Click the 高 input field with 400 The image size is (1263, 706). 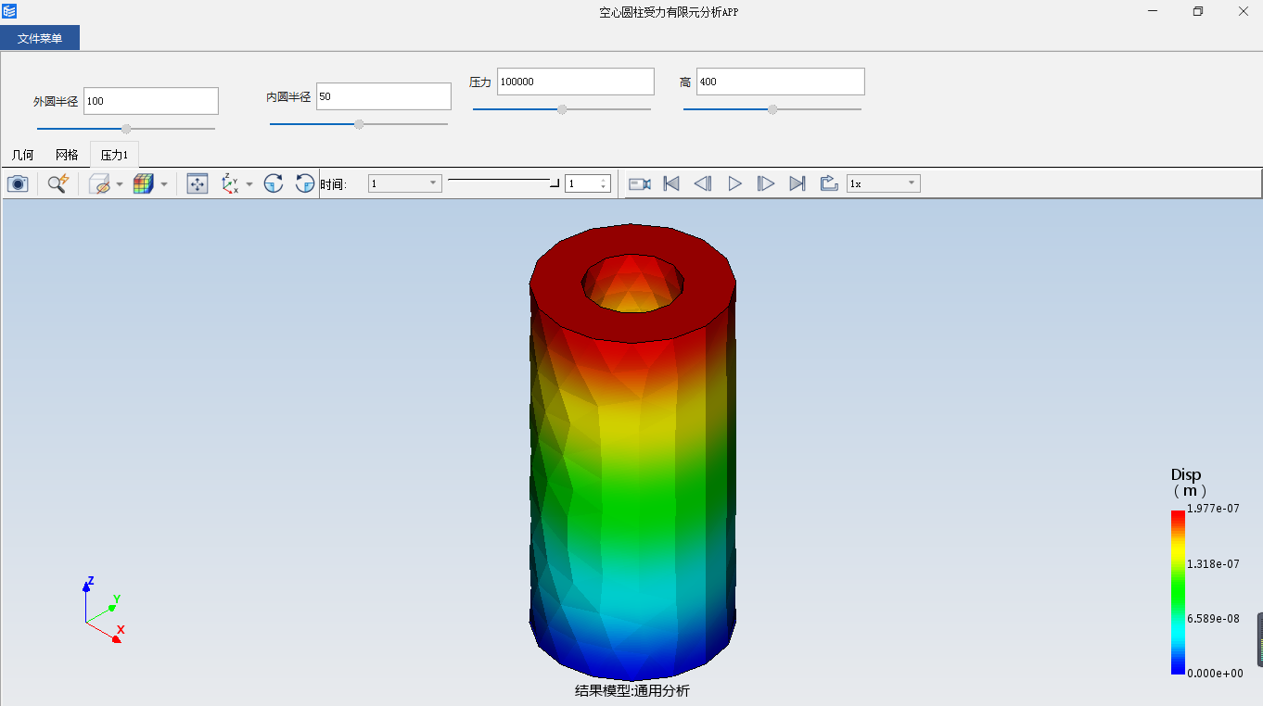click(781, 82)
